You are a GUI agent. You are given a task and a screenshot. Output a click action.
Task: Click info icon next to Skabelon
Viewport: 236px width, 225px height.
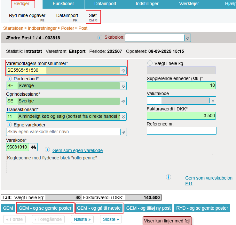click(99, 37)
